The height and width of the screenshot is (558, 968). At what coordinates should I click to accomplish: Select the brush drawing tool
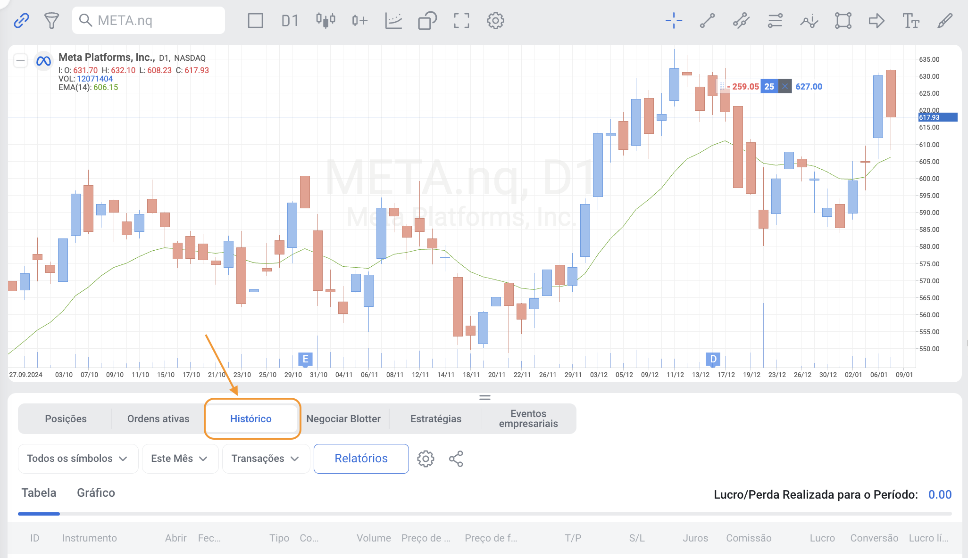pyautogui.click(x=945, y=21)
